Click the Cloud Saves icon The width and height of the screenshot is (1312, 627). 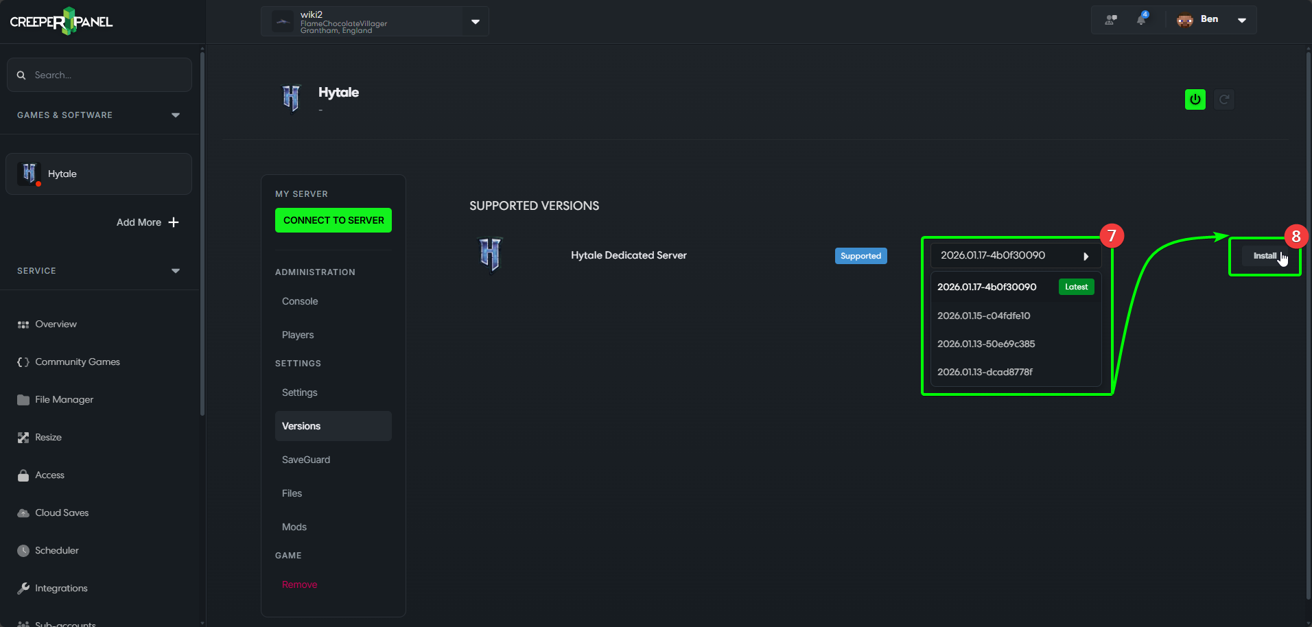(x=23, y=513)
